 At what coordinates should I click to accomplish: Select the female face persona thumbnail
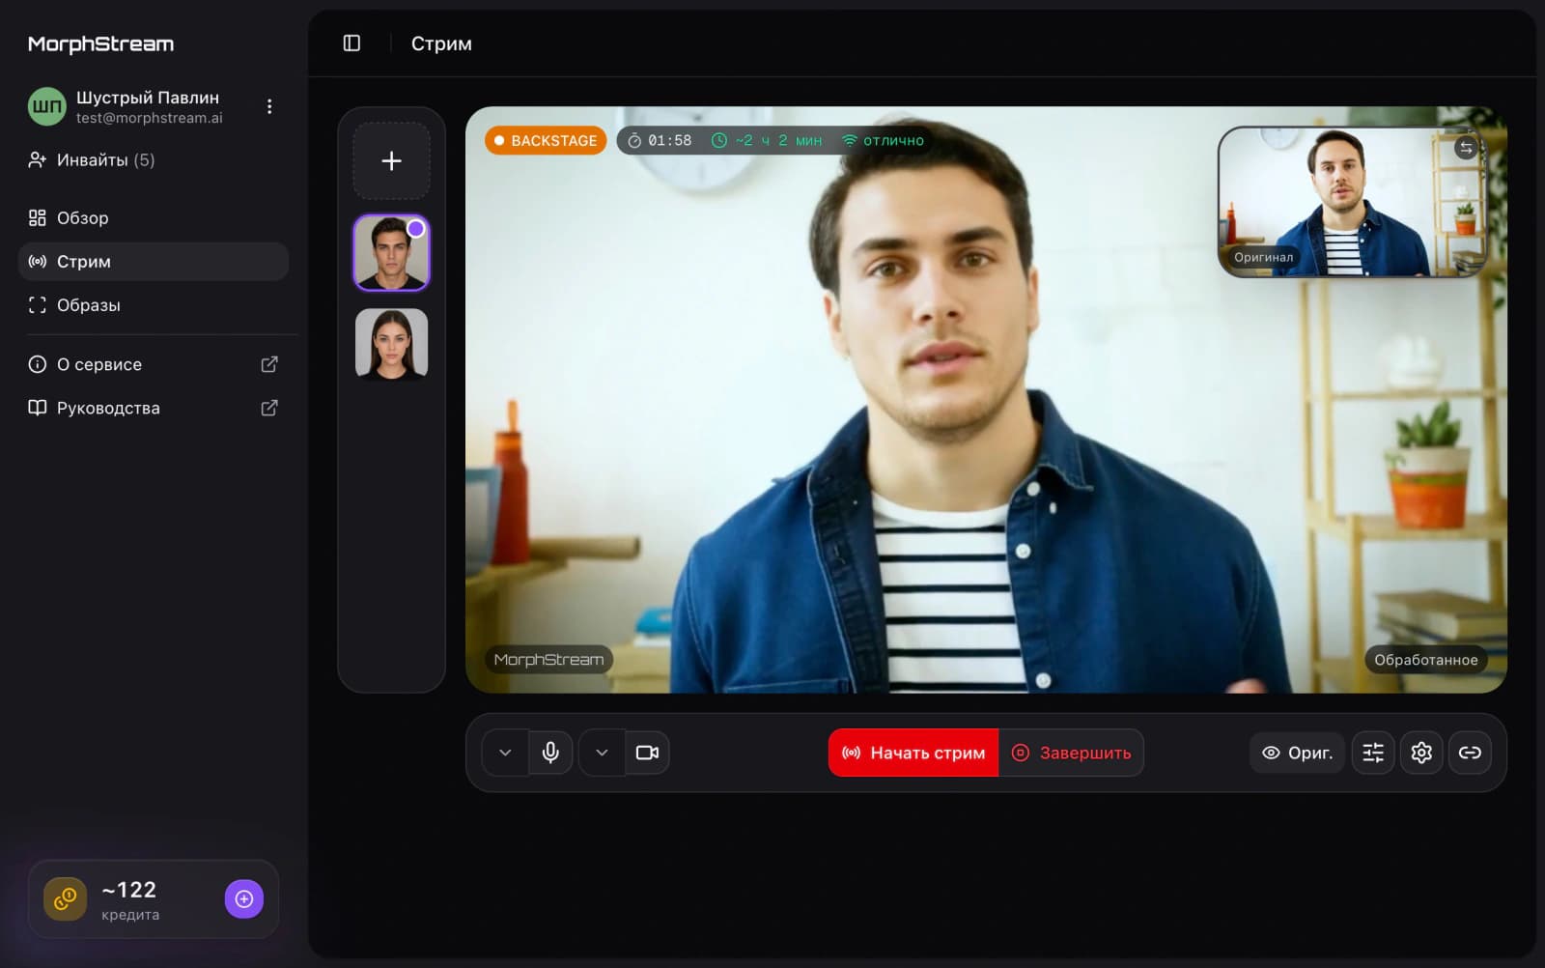pyautogui.click(x=391, y=344)
